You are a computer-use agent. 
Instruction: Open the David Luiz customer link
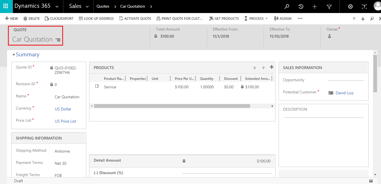pos(344,93)
